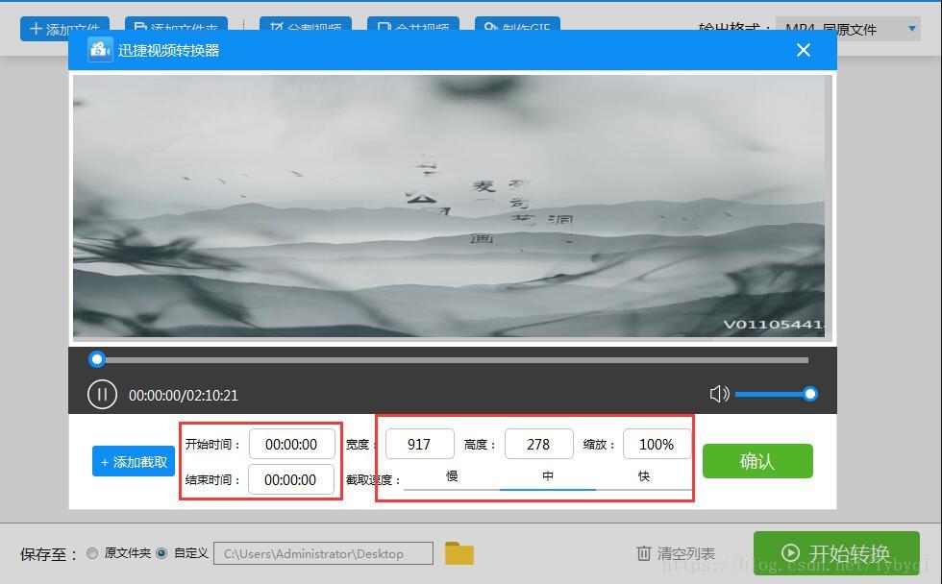The height and width of the screenshot is (584, 942).
Task: Open the yellow folder browse icon
Action: point(459,553)
